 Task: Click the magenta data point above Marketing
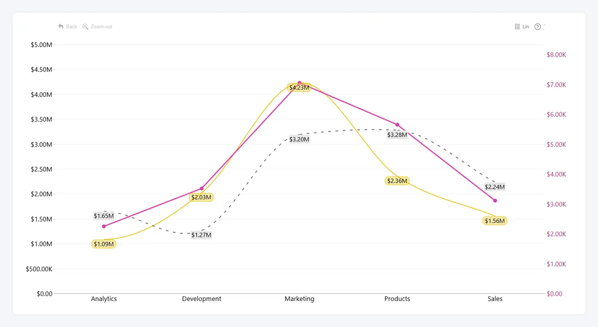pyautogui.click(x=300, y=83)
